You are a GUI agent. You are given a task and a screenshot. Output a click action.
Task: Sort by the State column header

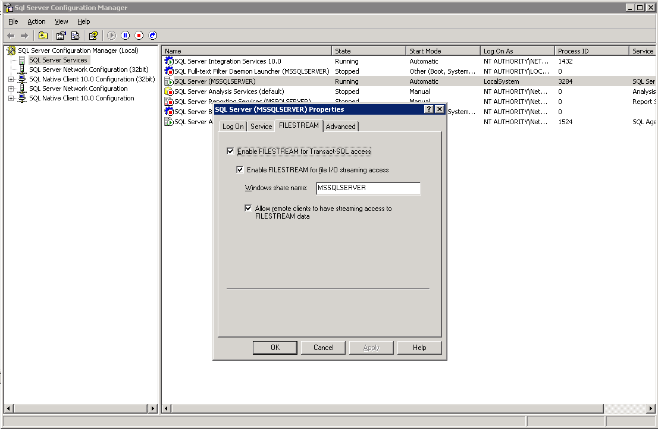[368, 51]
